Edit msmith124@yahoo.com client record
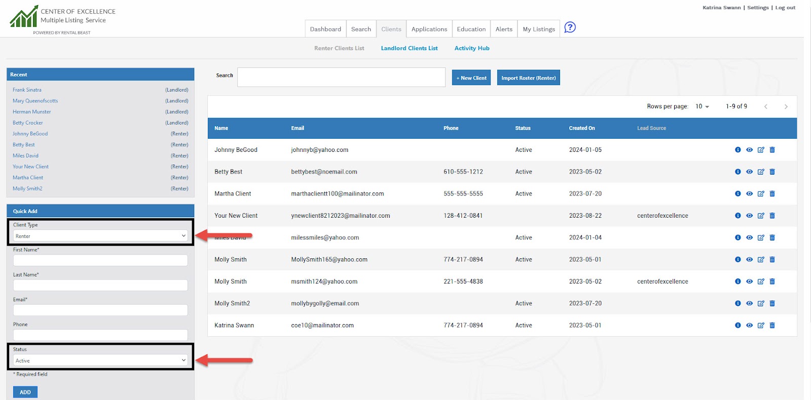Screen dimensions: 811x400 point(761,282)
